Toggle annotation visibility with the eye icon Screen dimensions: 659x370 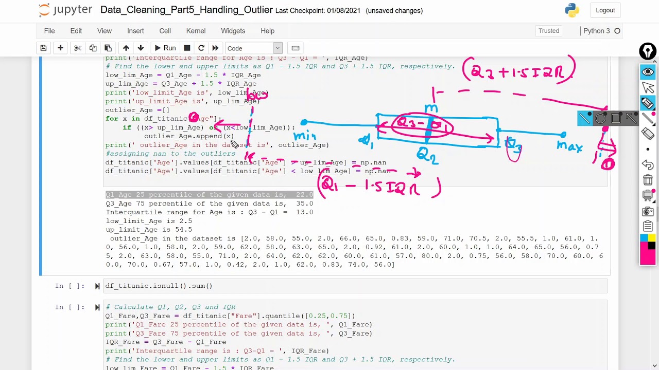[x=648, y=72]
